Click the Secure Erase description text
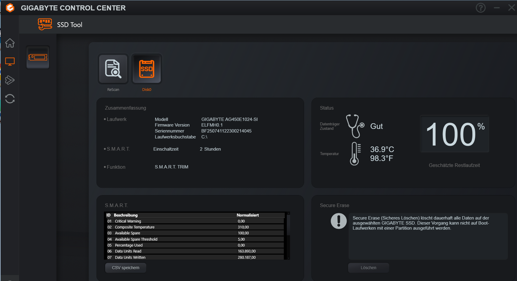This screenshot has height=281, width=517. (421, 223)
